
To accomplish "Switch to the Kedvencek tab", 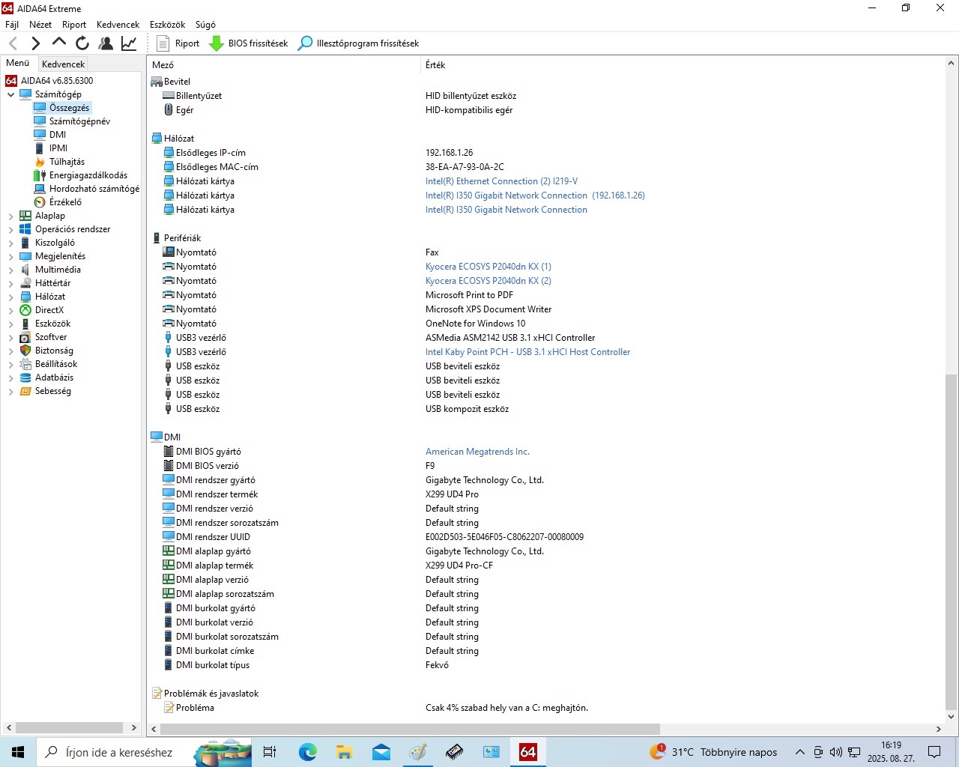I will tap(64, 64).
